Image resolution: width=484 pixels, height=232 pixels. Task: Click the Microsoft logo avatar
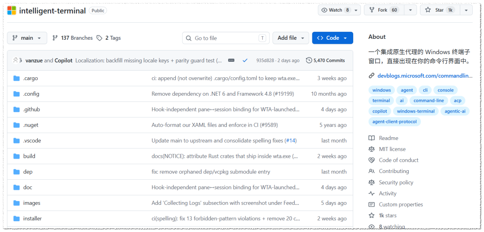[x=11, y=10]
